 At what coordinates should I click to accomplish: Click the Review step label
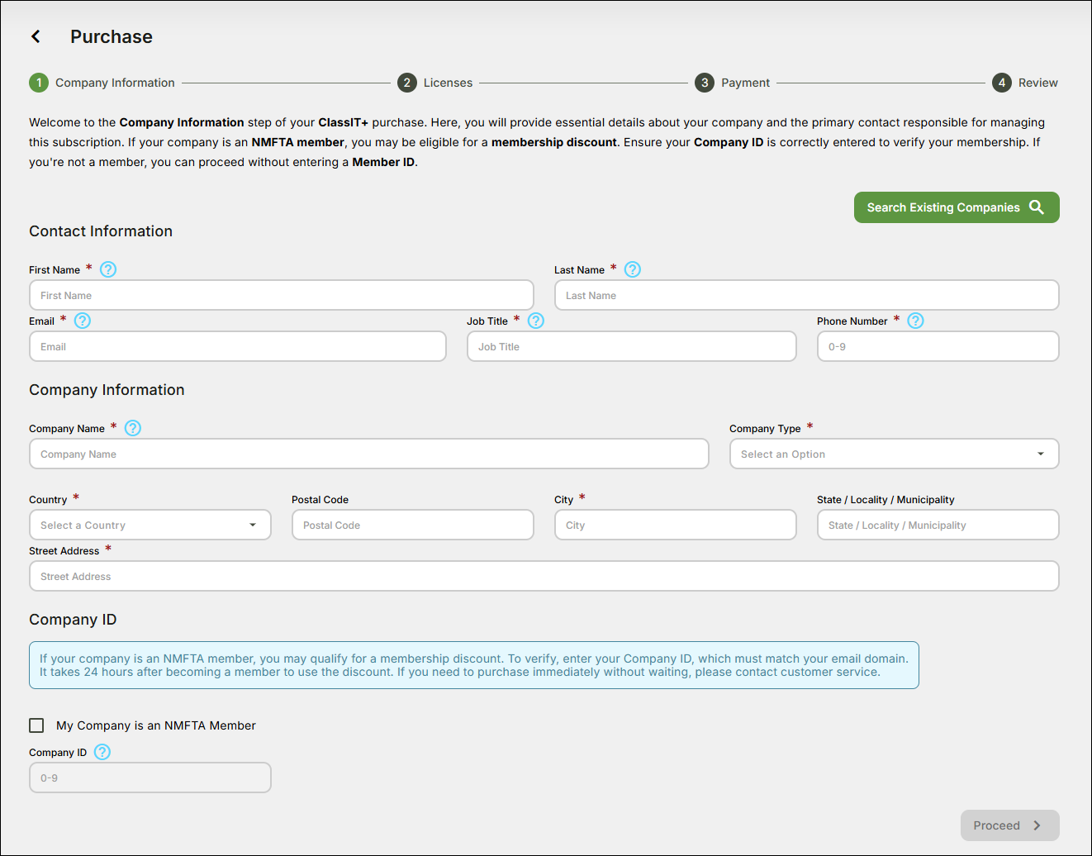click(1040, 83)
